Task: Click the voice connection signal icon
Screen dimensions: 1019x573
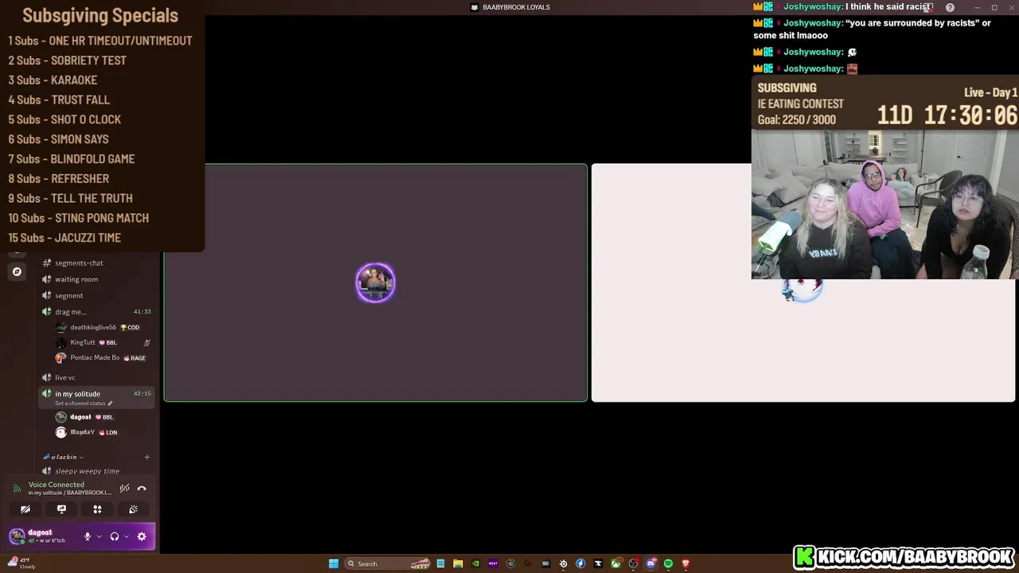Action: coord(17,489)
